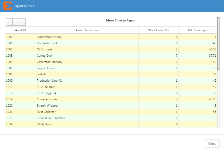Click the Asset Description column header
The width and height of the screenshot is (224, 152).
point(87,30)
